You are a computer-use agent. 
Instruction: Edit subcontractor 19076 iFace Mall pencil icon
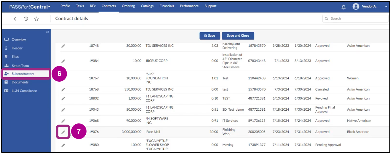(63, 132)
